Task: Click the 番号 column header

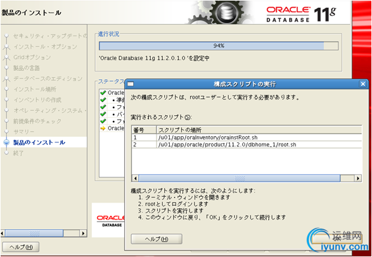Action: 144,130
